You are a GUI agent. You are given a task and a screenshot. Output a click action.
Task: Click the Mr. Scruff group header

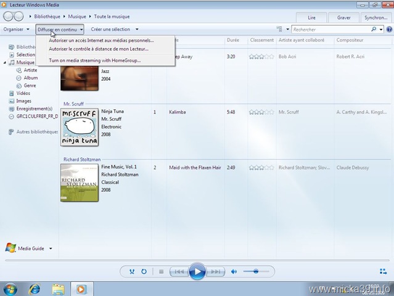pyautogui.click(x=73, y=104)
